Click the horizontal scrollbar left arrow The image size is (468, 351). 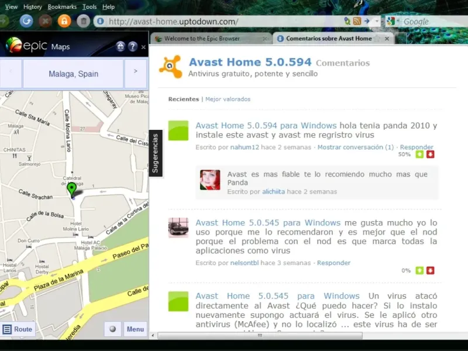point(153,335)
